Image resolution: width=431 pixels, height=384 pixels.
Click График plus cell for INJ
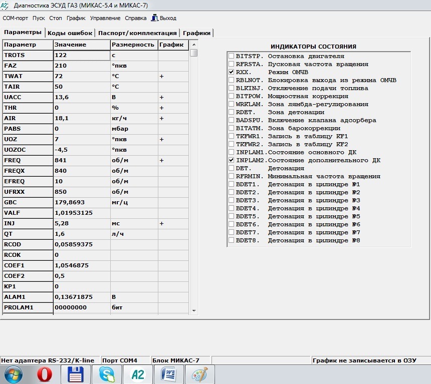tap(173, 223)
